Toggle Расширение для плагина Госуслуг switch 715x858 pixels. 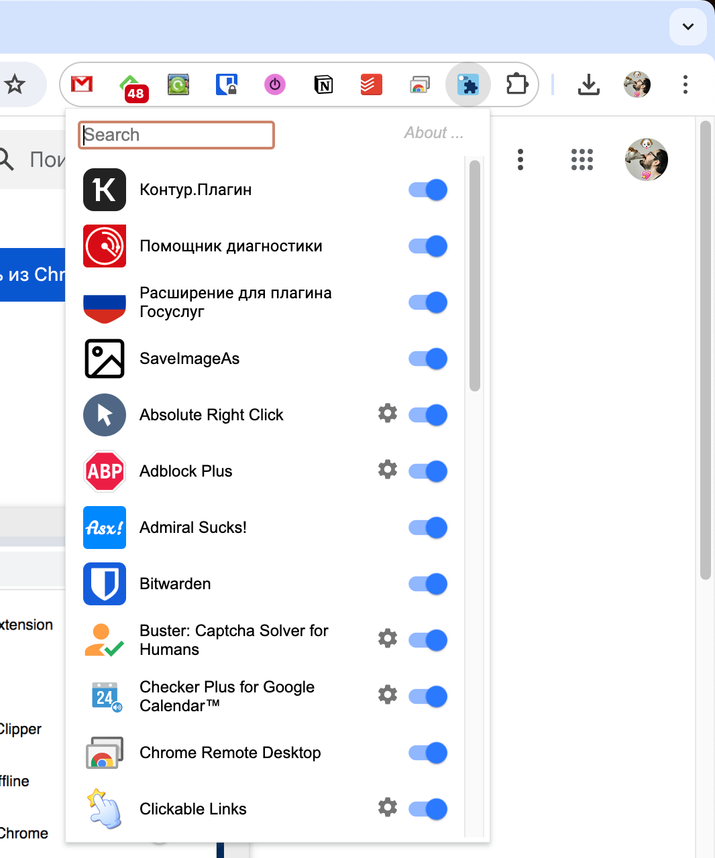click(x=428, y=302)
